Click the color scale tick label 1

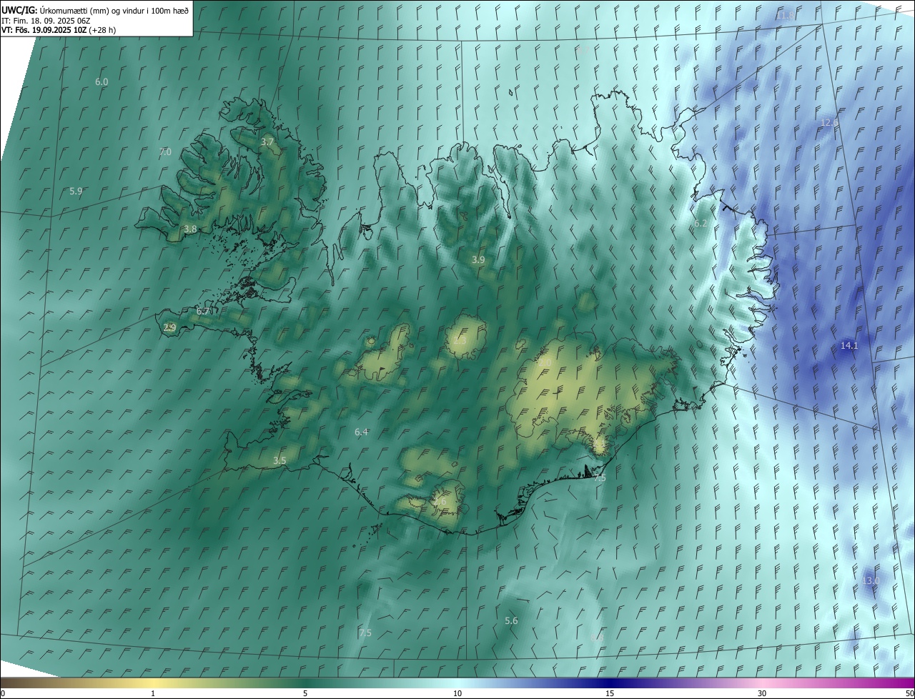click(153, 694)
